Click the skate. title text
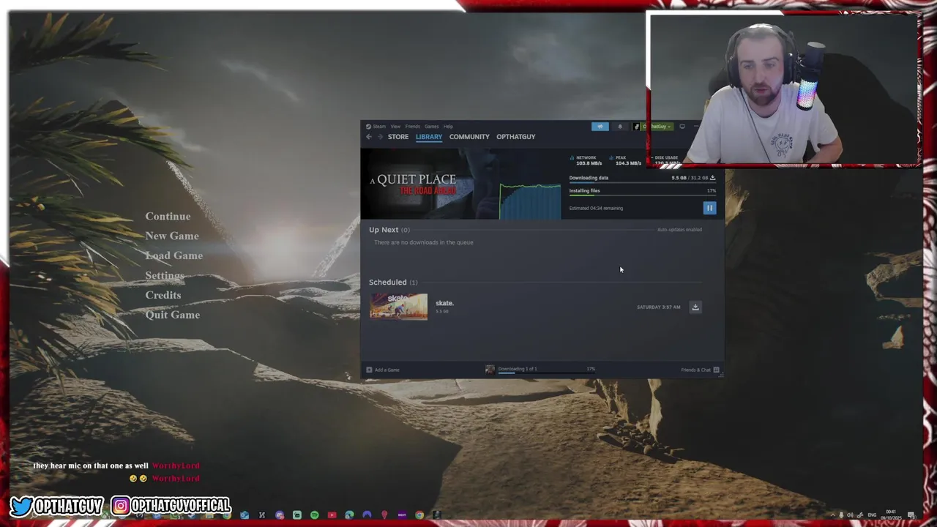 click(x=444, y=303)
